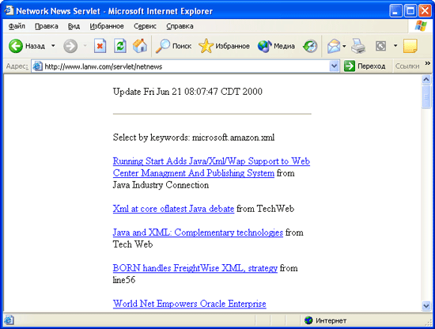Click the Print printer icon

[358, 46]
